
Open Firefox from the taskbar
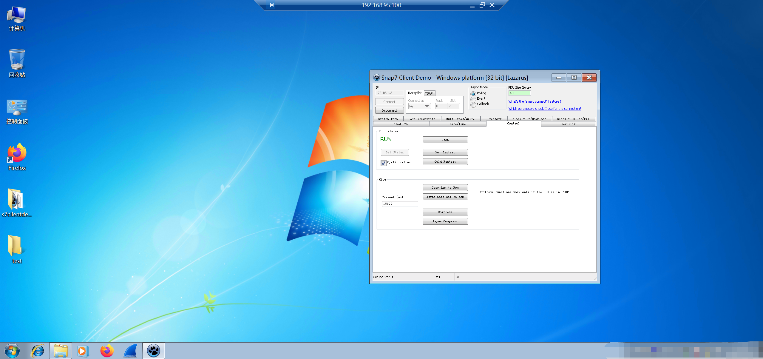[x=107, y=351]
